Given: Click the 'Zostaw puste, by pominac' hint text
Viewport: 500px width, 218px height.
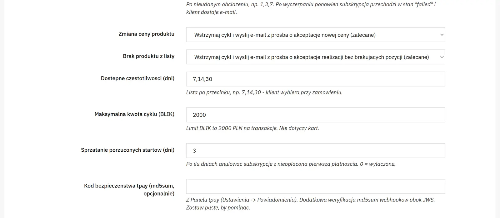Looking at the screenshot, I should click(x=218, y=208).
